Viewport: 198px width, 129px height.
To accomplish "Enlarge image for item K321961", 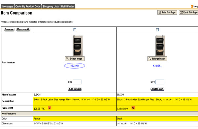I will (x=157, y=59).
